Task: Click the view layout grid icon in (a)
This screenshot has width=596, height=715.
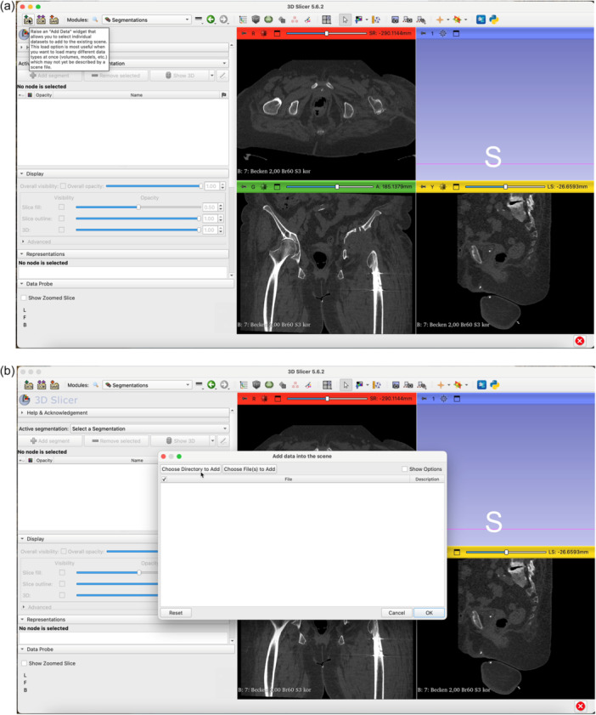Action: click(x=327, y=20)
